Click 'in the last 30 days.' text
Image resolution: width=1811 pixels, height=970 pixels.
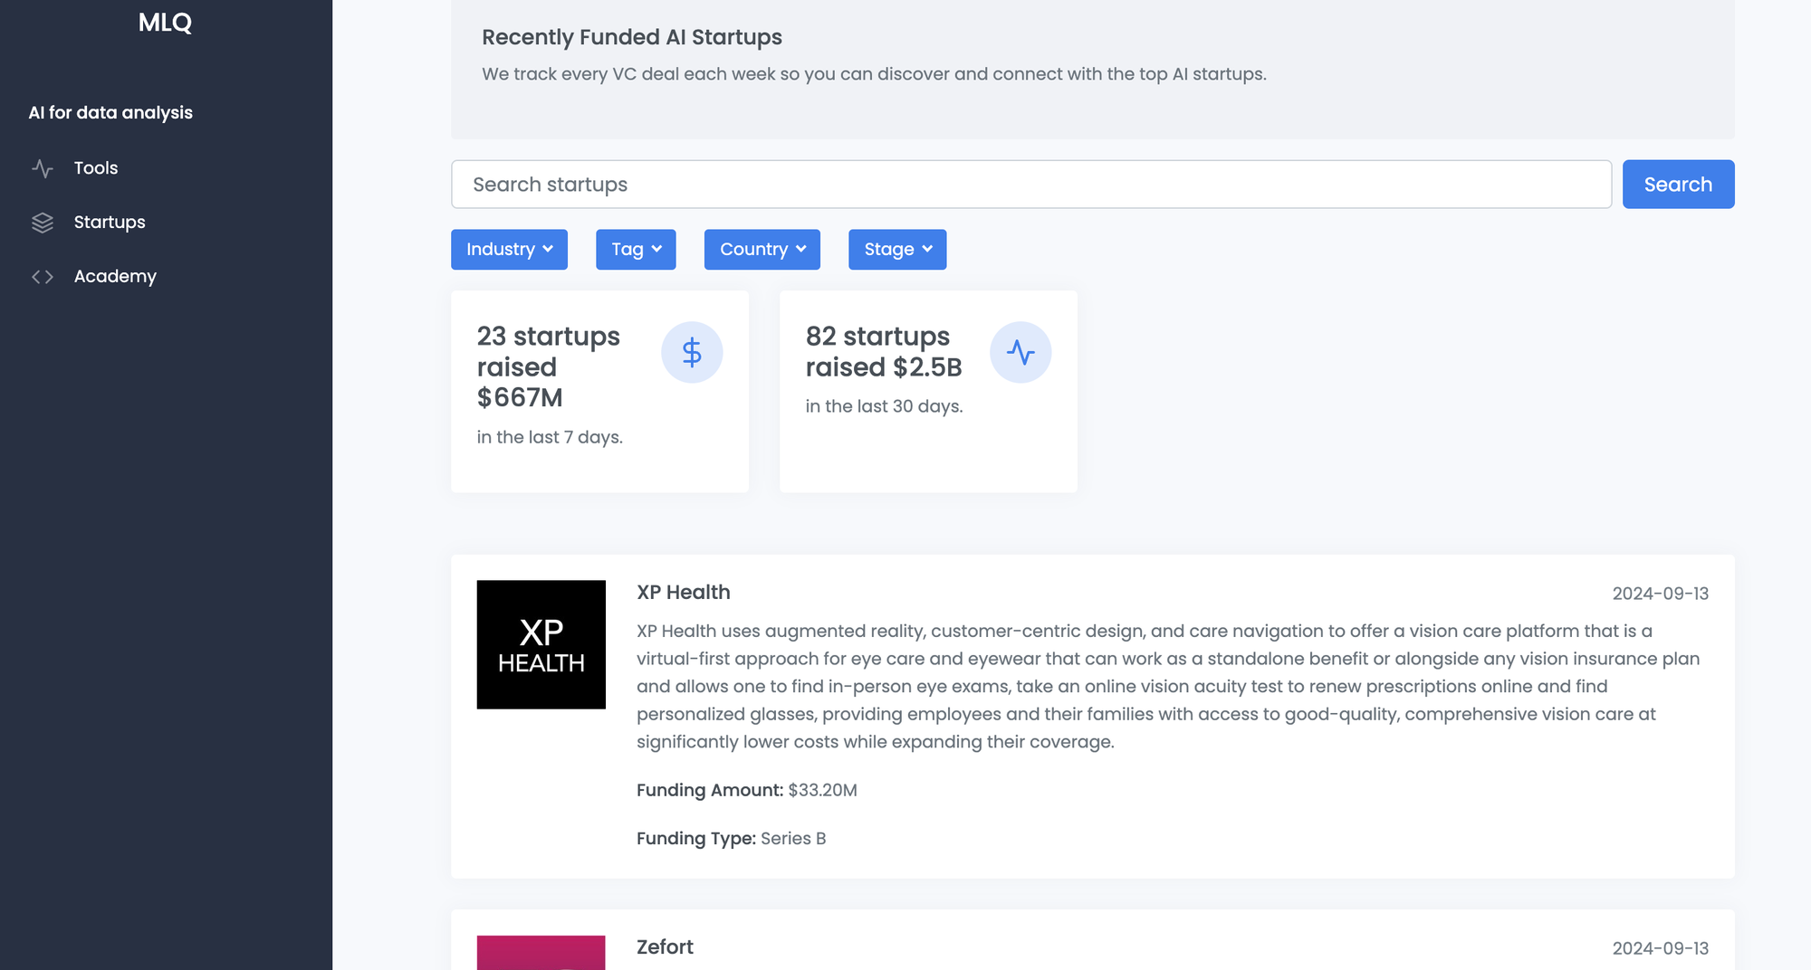[x=884, y=406]
